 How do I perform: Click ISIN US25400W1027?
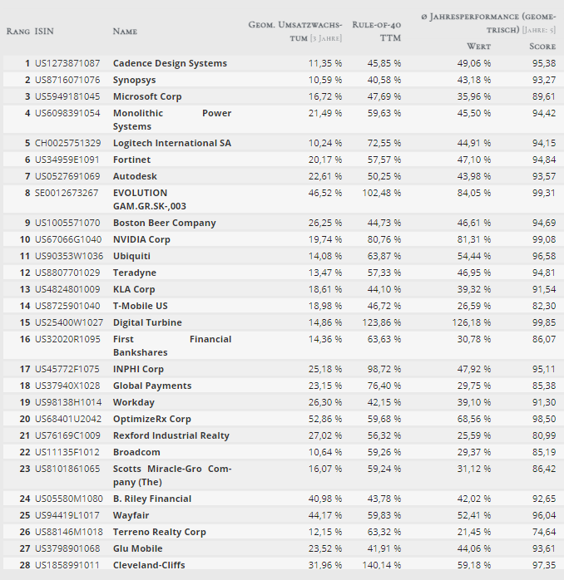(69, 322)
